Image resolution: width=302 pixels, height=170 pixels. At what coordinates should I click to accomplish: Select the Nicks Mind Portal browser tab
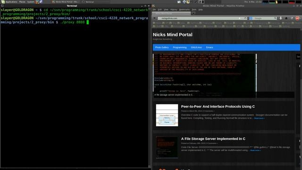171,14
